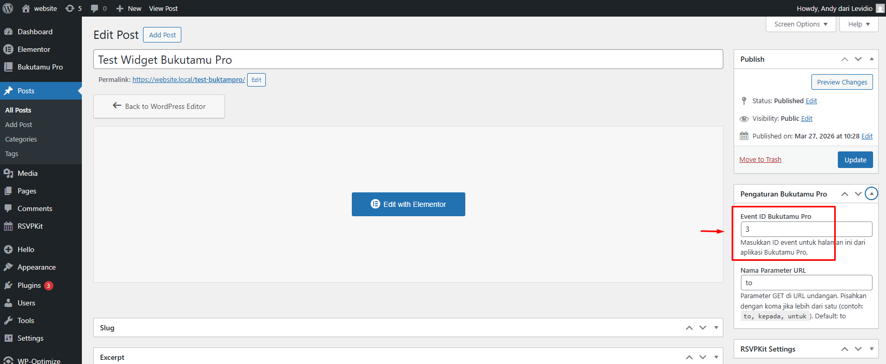The image size is (886, 364).
Task: Edit the post status
Action: [811, 101]
